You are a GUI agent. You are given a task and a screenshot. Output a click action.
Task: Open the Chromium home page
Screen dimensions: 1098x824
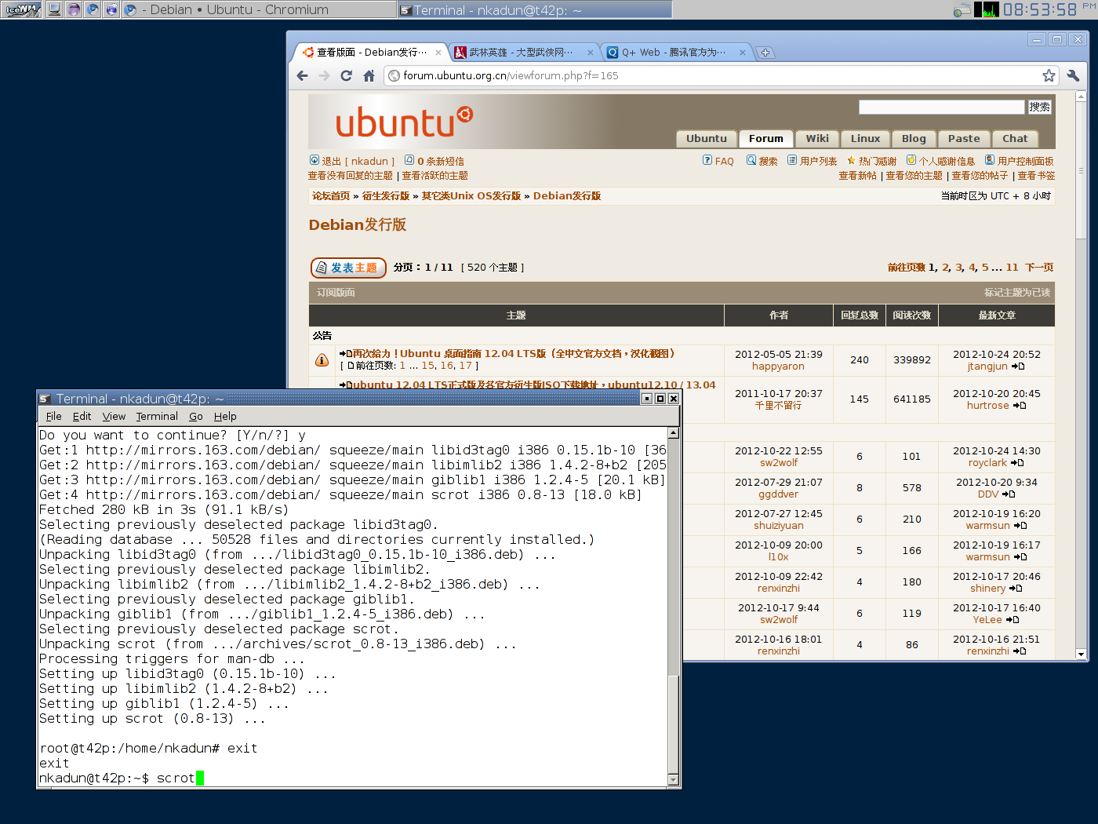click(369, 75)
